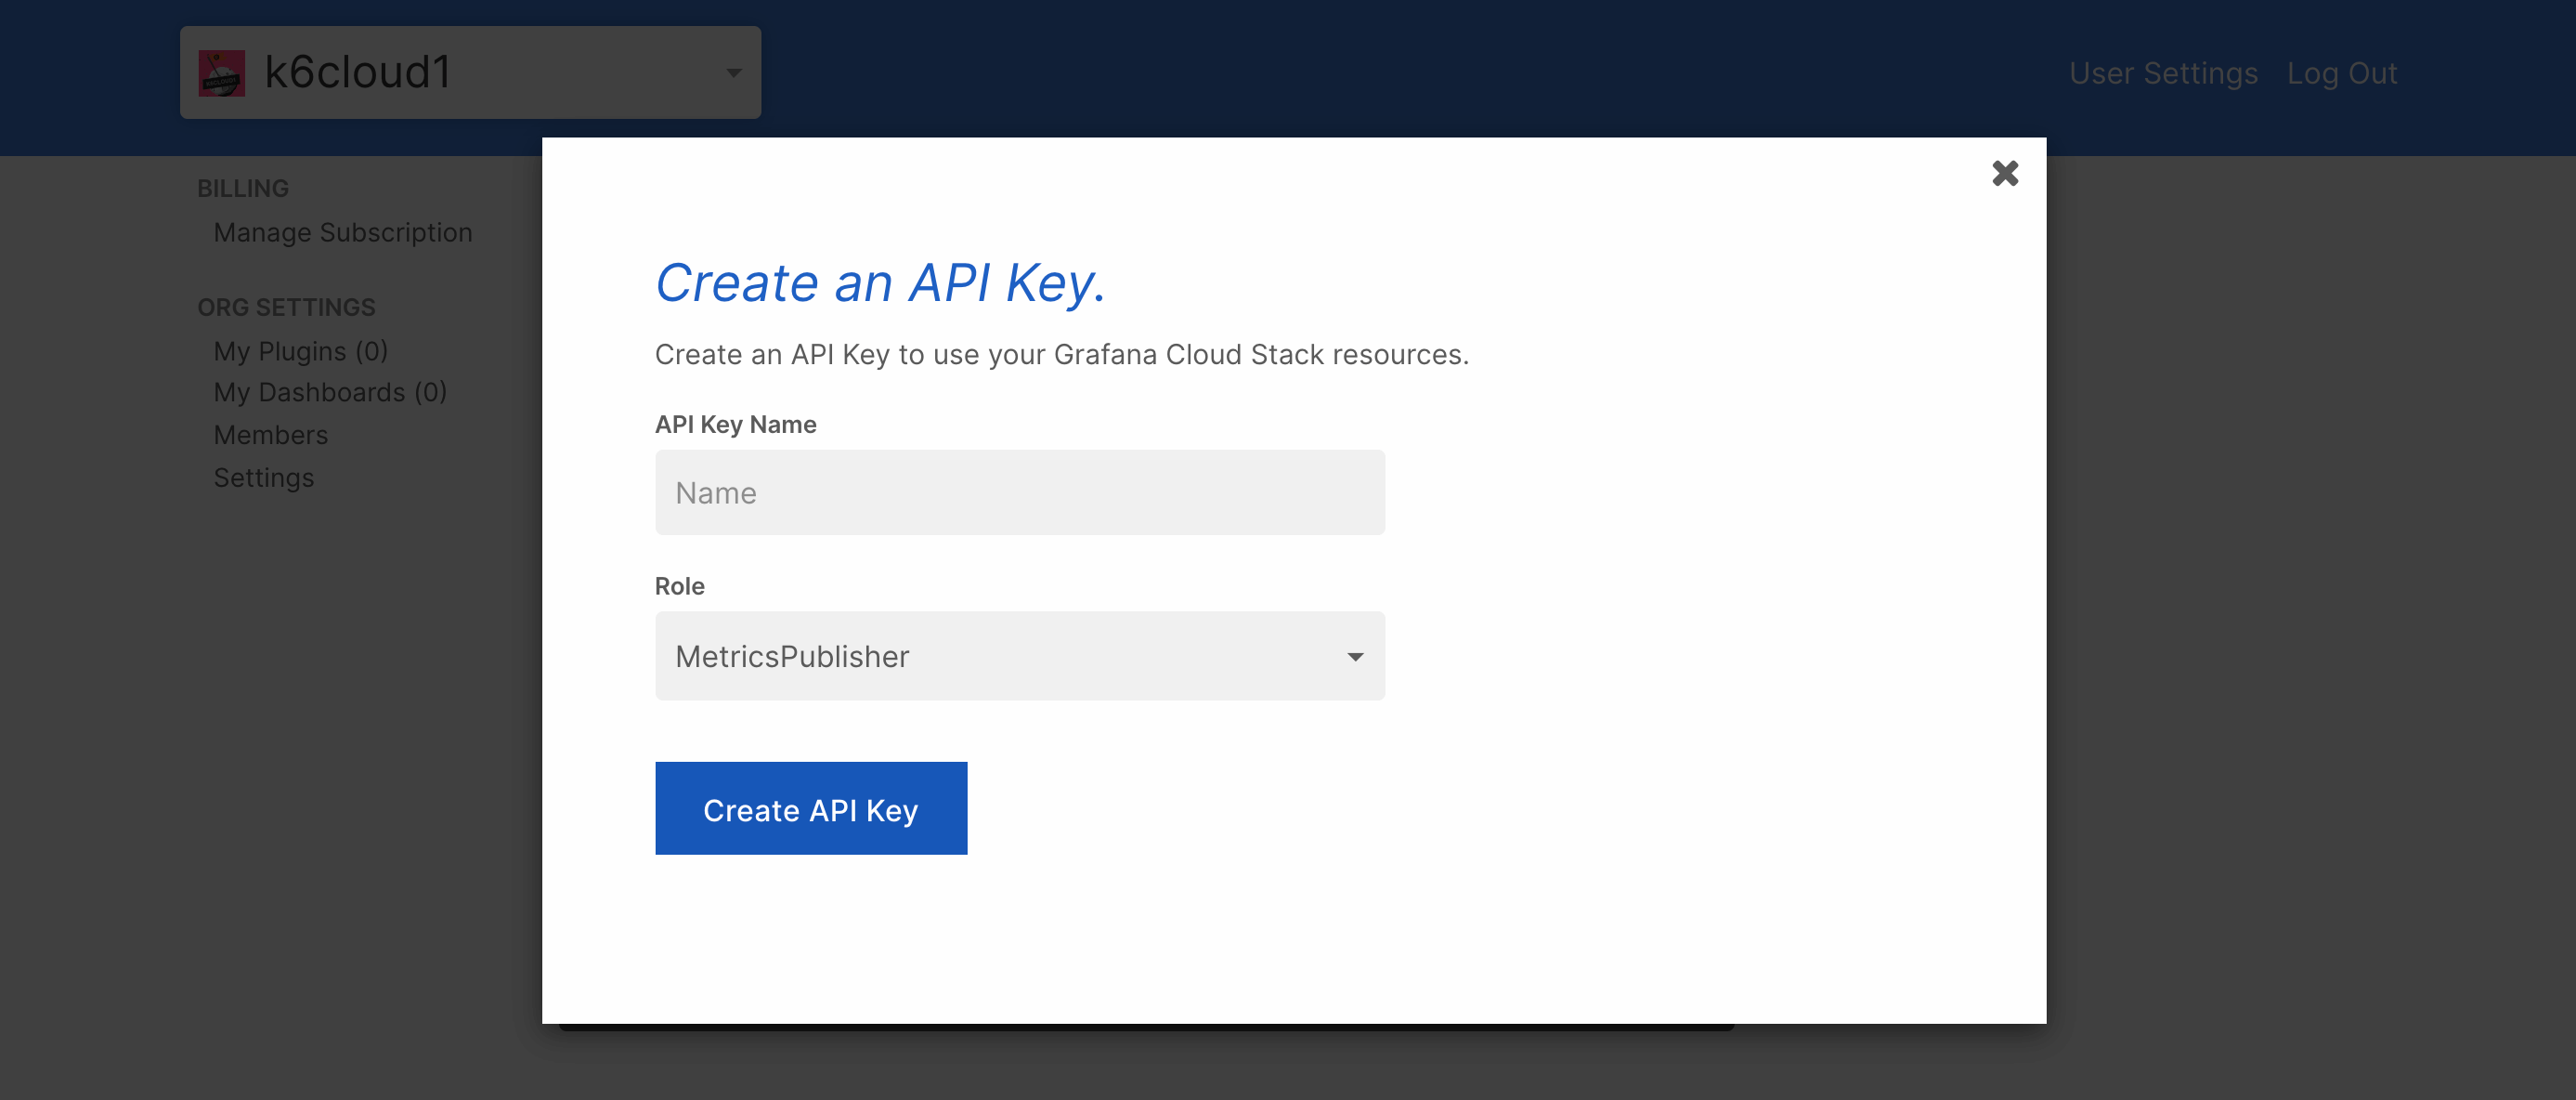2576x1100 pixels.
Task: Click Log Out
Action: tap(2342, 72)
